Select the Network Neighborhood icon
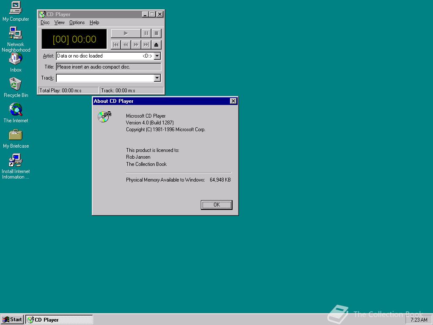This screenshot has height=325, width=433. coord(16,39)
